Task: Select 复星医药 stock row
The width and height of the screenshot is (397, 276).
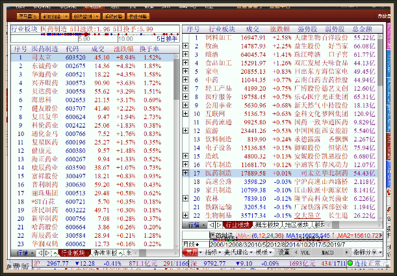Action: pos(92,142)
